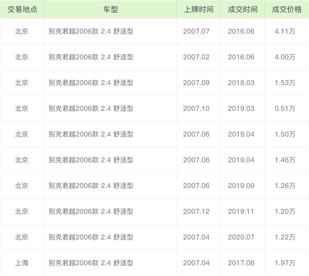The width and height of the screenshot is (309, 276).
Task: Click 2019.03 in the 1.53万 row
Action: [241, 83]
